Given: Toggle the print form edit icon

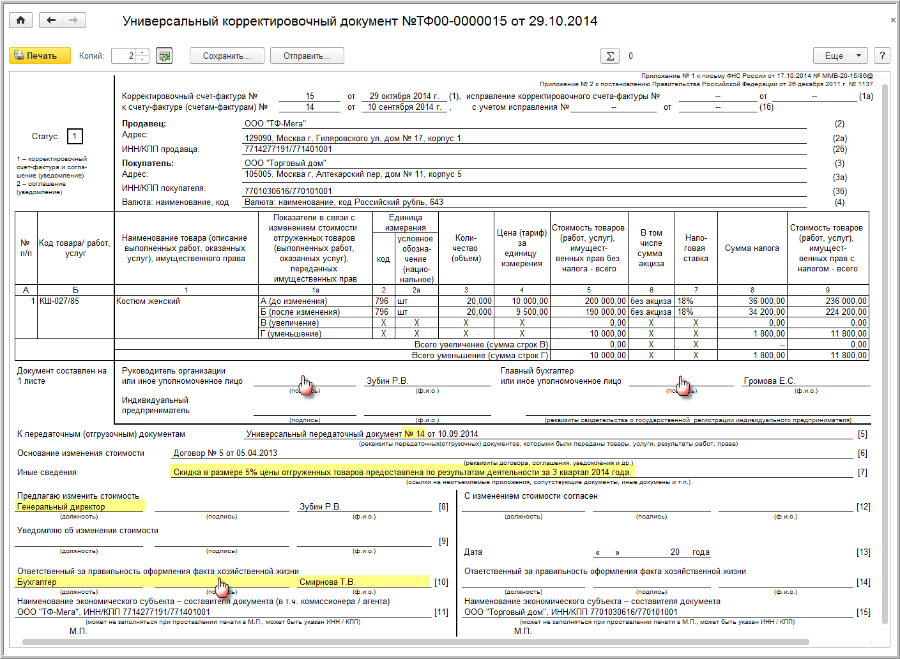Looking at the screenshot, I should pos(164,56).
